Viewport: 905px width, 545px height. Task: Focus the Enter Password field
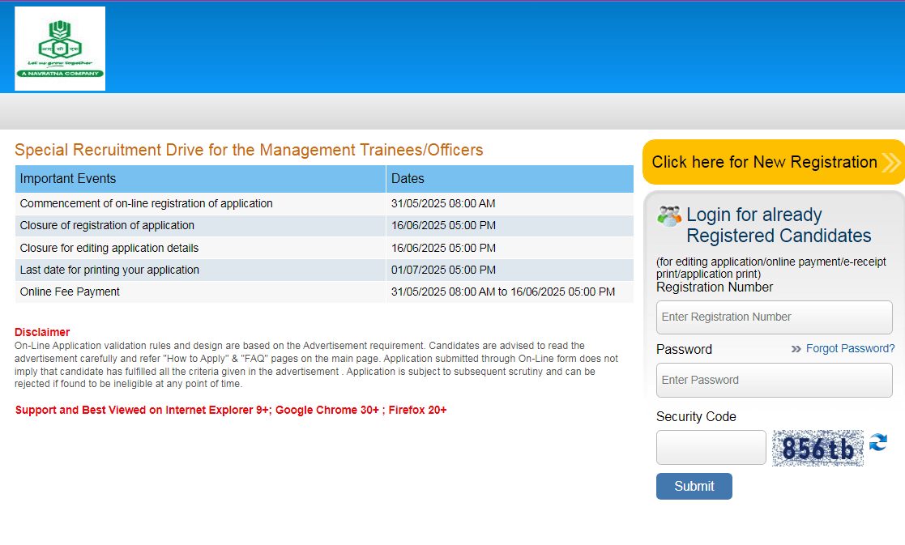tap(774, 380)
